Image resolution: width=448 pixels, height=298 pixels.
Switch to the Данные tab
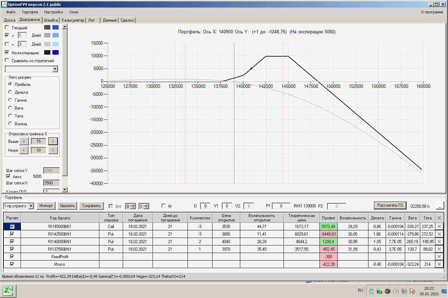coord(110,20)
